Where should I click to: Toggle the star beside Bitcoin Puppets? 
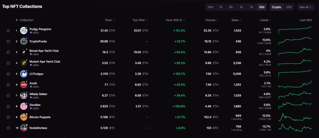(x=8, y=117)
